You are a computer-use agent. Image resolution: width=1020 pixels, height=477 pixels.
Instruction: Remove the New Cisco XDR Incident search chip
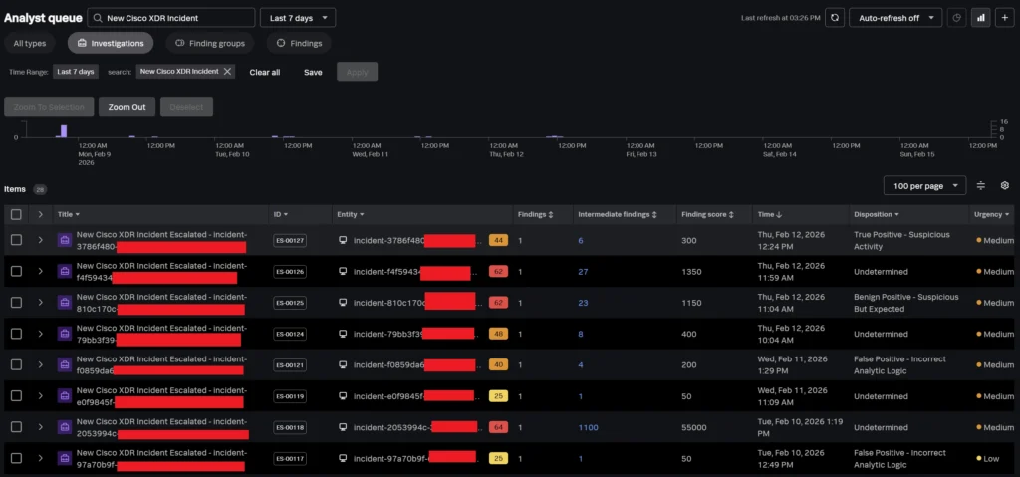(x=227, y=72)
